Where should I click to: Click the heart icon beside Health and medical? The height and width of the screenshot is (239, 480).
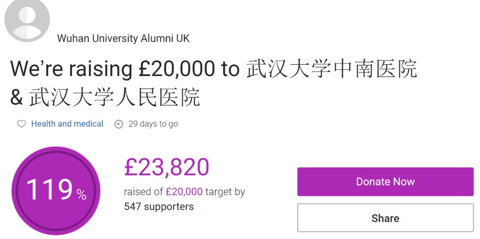tap(21, 124)
